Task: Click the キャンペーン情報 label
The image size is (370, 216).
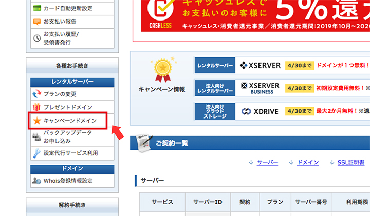Action: coord(162,89)
